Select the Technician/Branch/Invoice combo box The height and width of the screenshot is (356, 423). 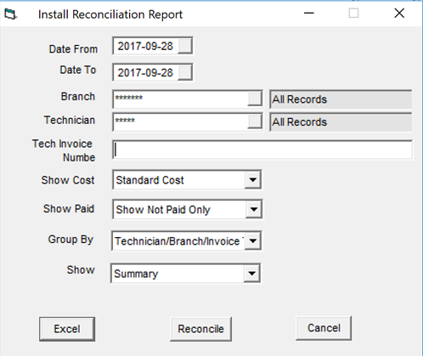click(x=186, y=240)
